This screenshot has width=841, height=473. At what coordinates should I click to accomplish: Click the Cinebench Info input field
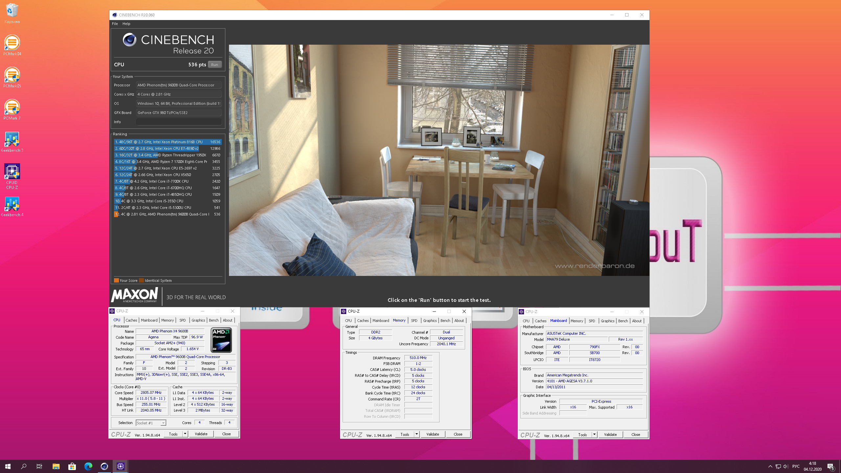coord(179,122)
